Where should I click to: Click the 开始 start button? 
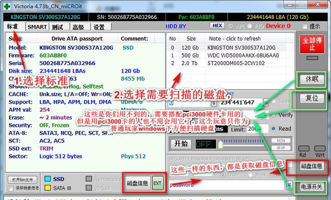(181, 143)
